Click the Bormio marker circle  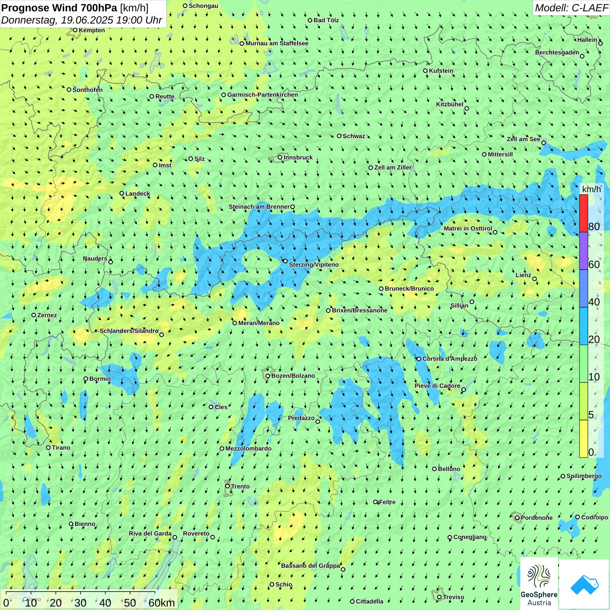pos(86,379)
